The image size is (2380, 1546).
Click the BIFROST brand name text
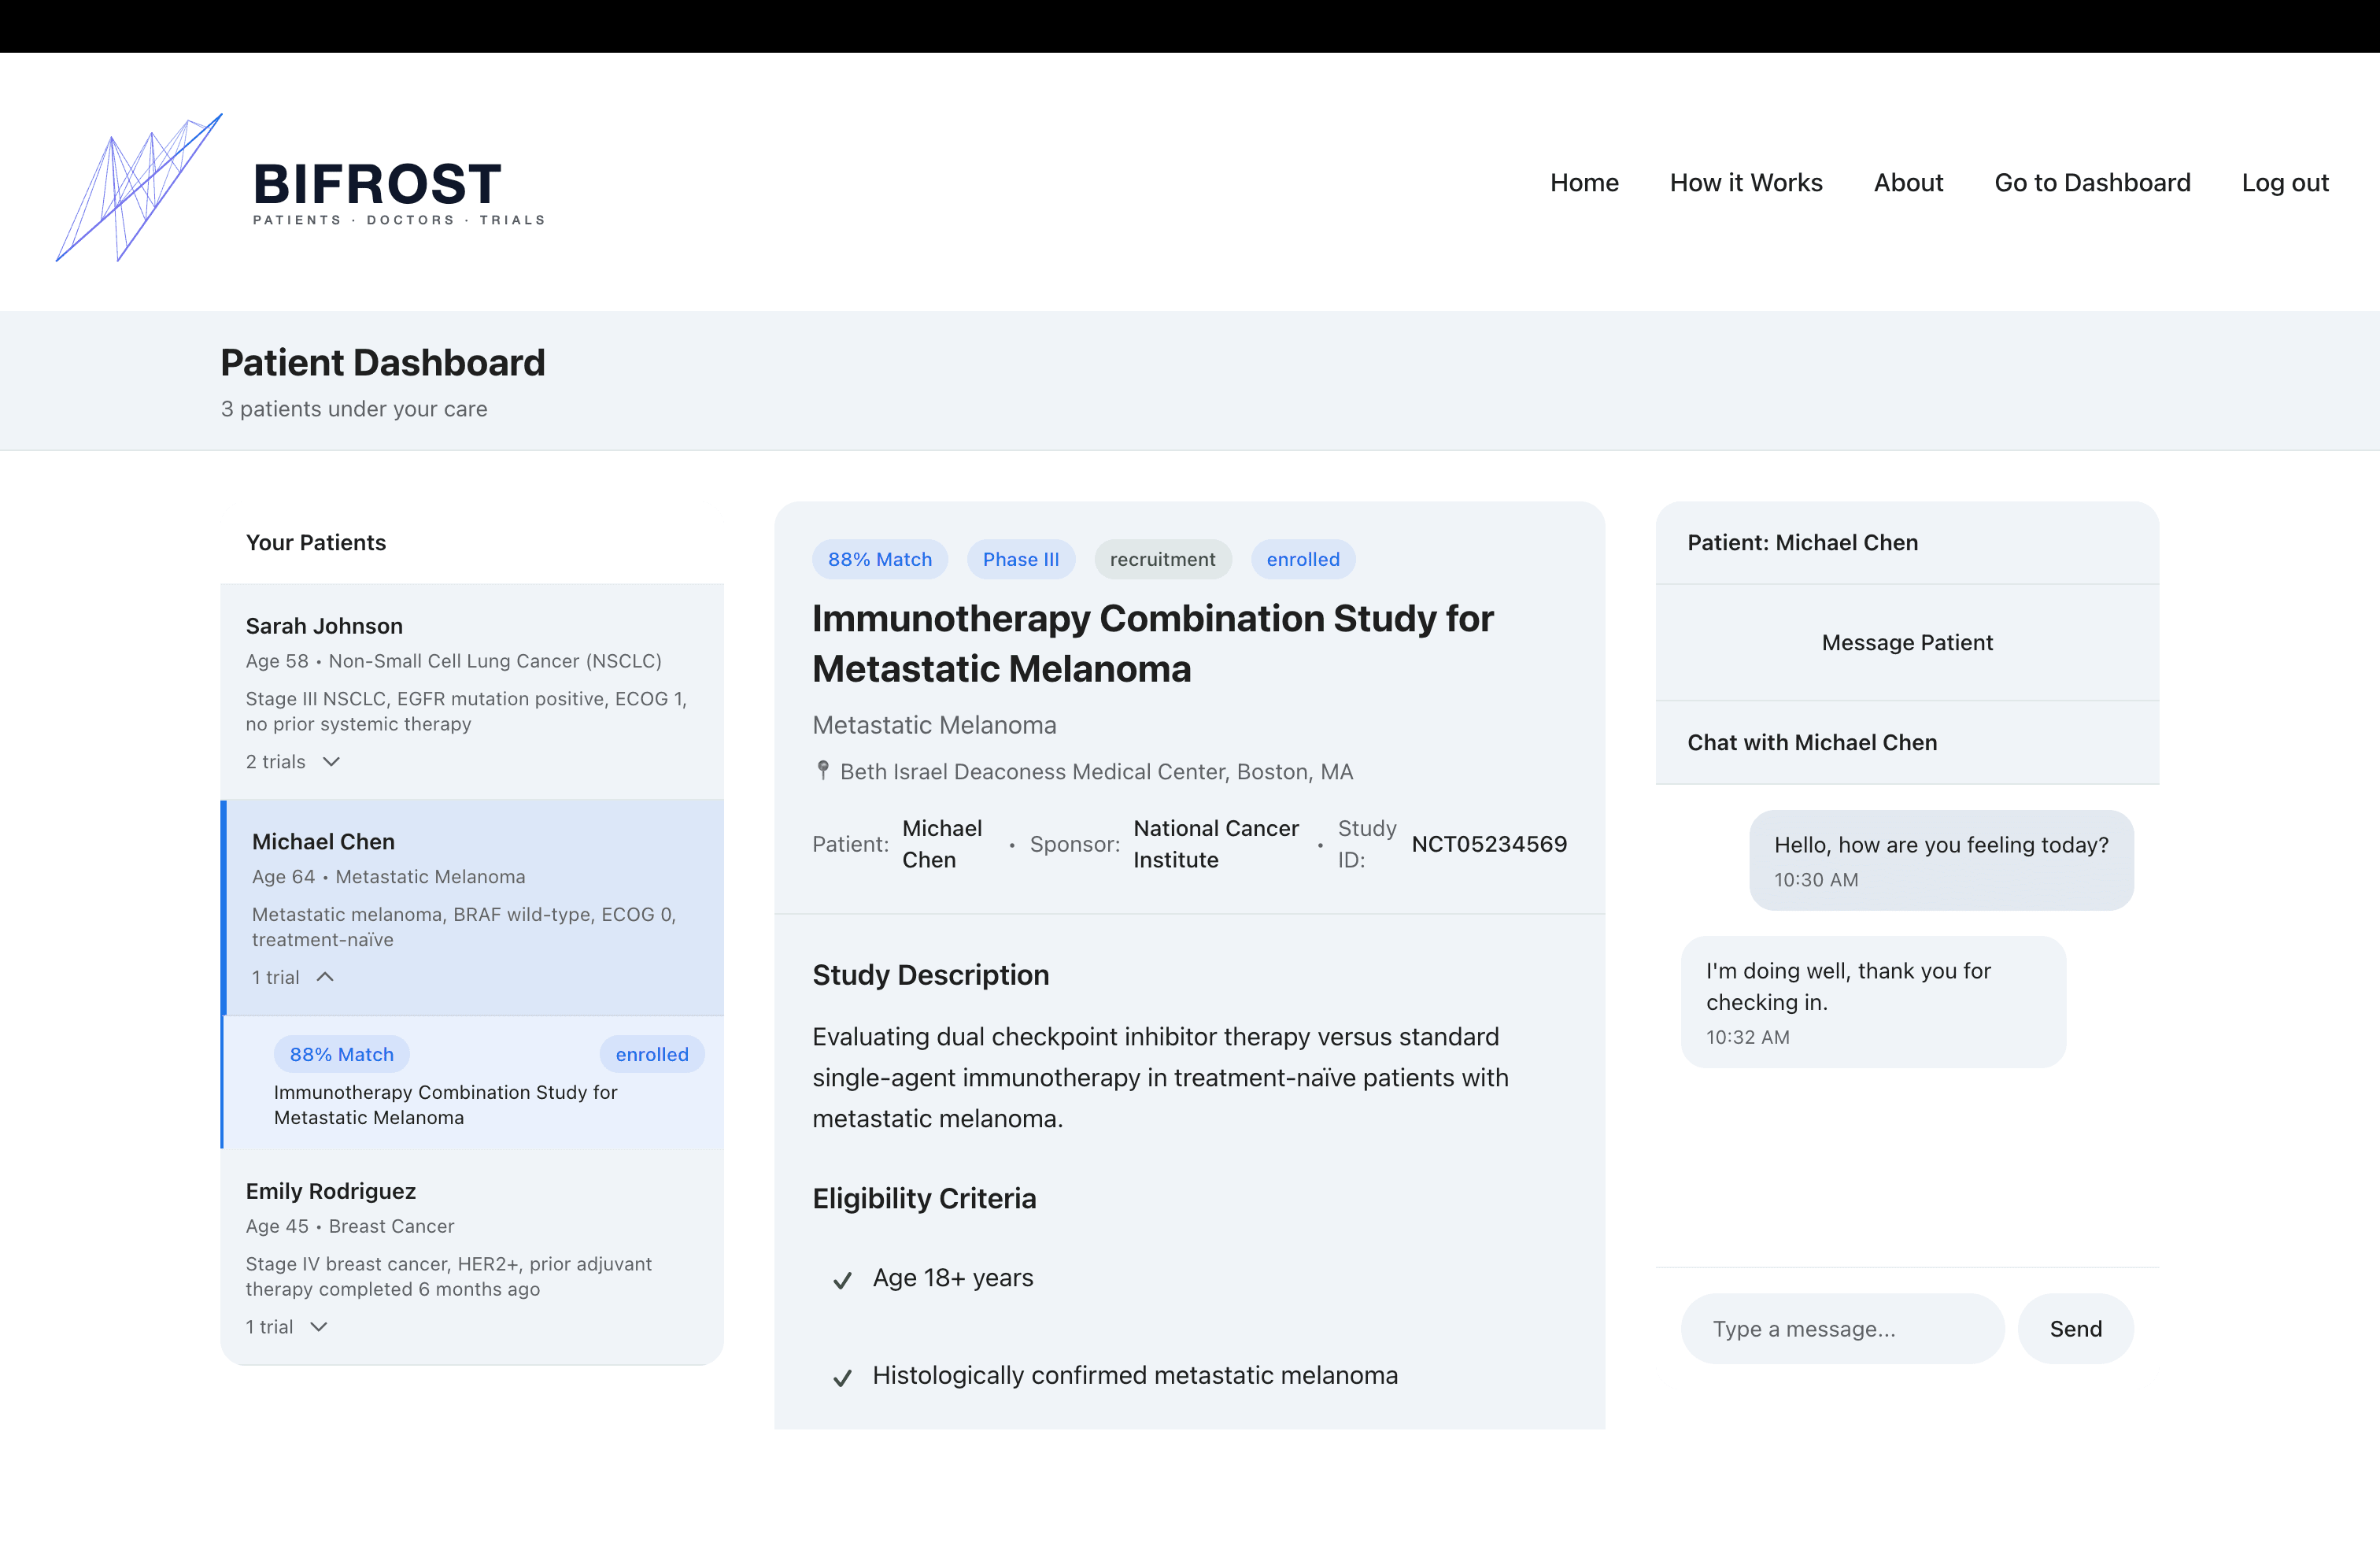tap(377, 184)
